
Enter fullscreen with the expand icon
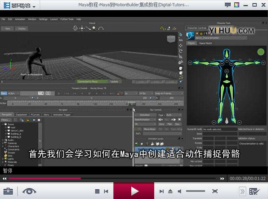coord(215,191)
